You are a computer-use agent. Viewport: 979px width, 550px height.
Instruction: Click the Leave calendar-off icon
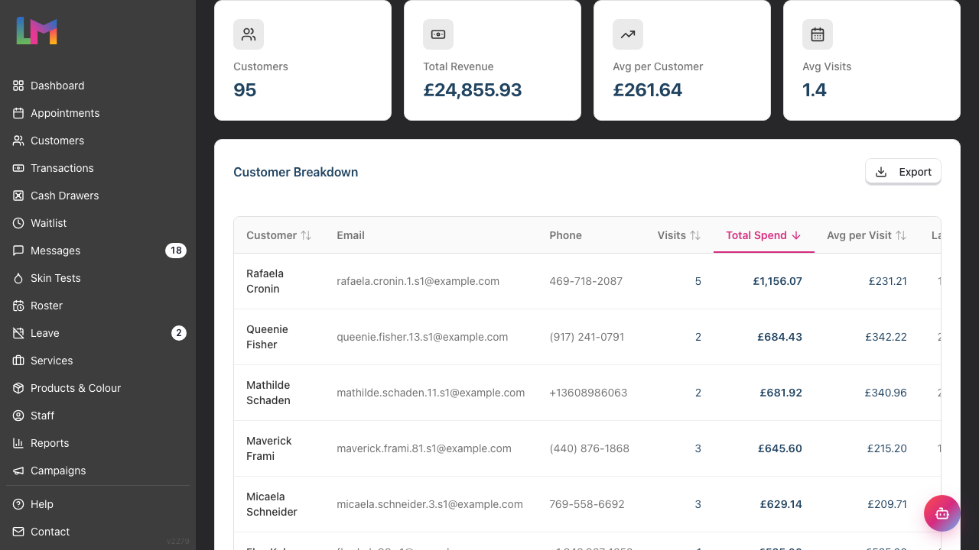tap(18, 333)
